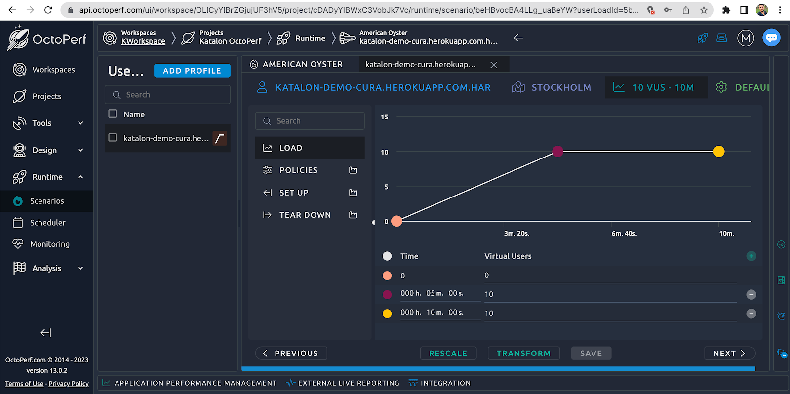
Task: Click the PREVIOUS button
Action: [x=291, y=353]
